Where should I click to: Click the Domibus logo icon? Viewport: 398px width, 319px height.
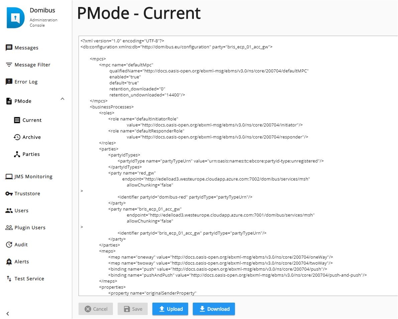(16, 17)
